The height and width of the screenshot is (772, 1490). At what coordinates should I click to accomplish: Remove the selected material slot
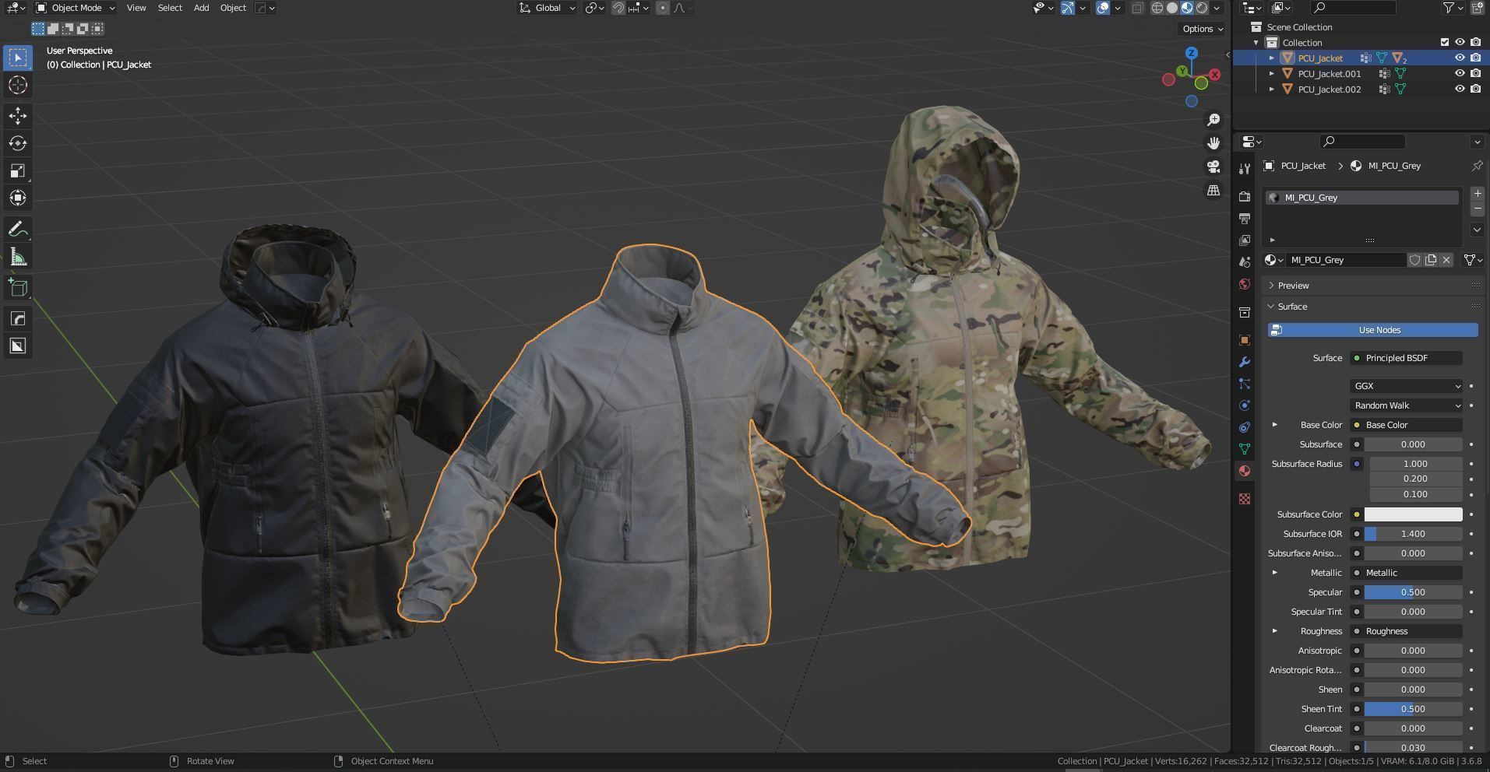1478,209
